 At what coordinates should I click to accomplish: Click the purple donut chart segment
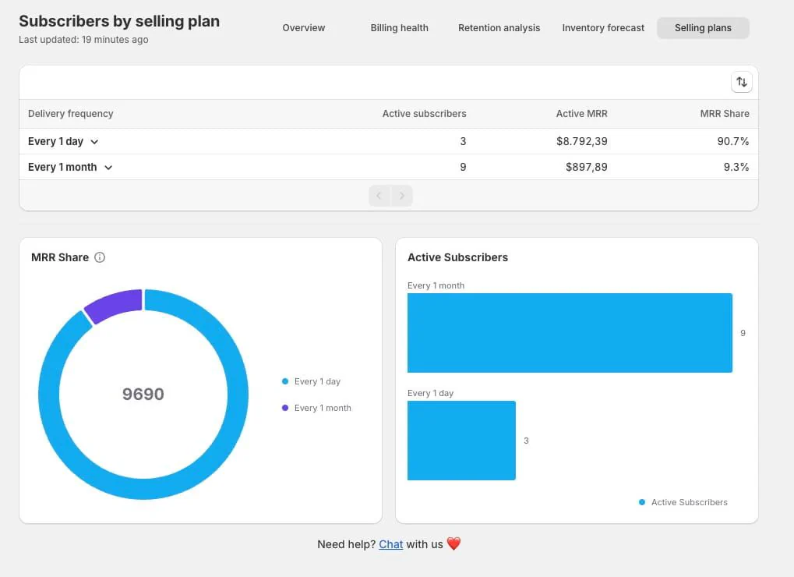(115, 304)
